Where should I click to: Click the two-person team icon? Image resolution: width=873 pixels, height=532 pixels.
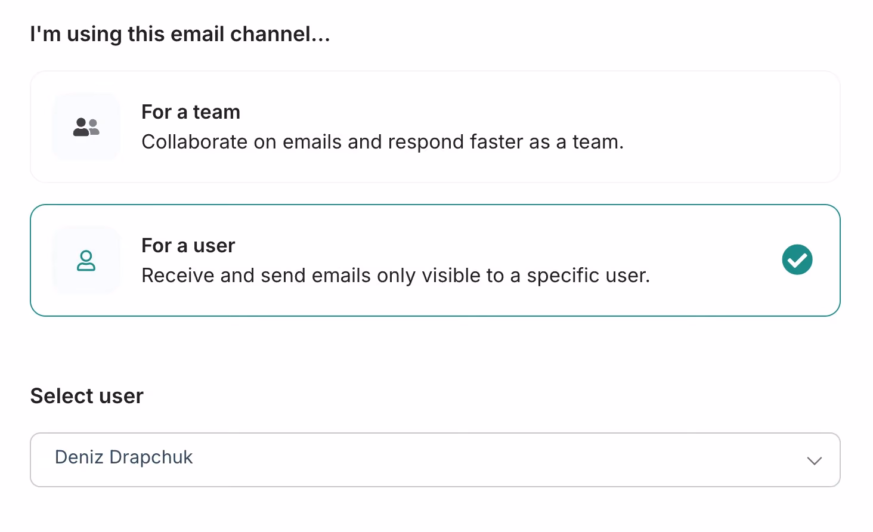click(86, 127)
